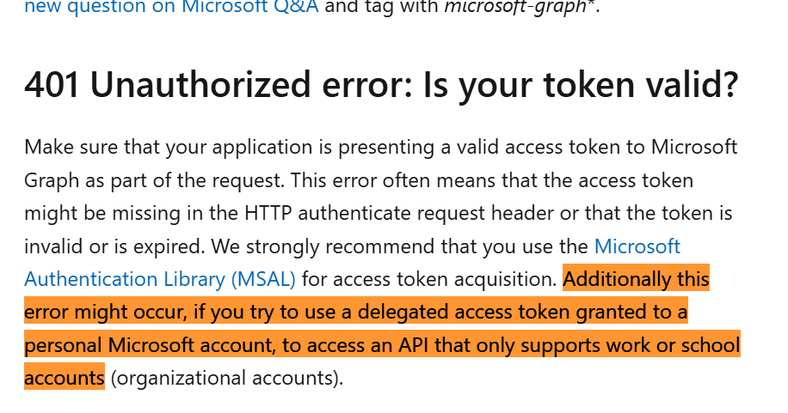Follow the Microsoft Authentication Library (MSAL) link
788x413 pixels.
pos(160,278)
